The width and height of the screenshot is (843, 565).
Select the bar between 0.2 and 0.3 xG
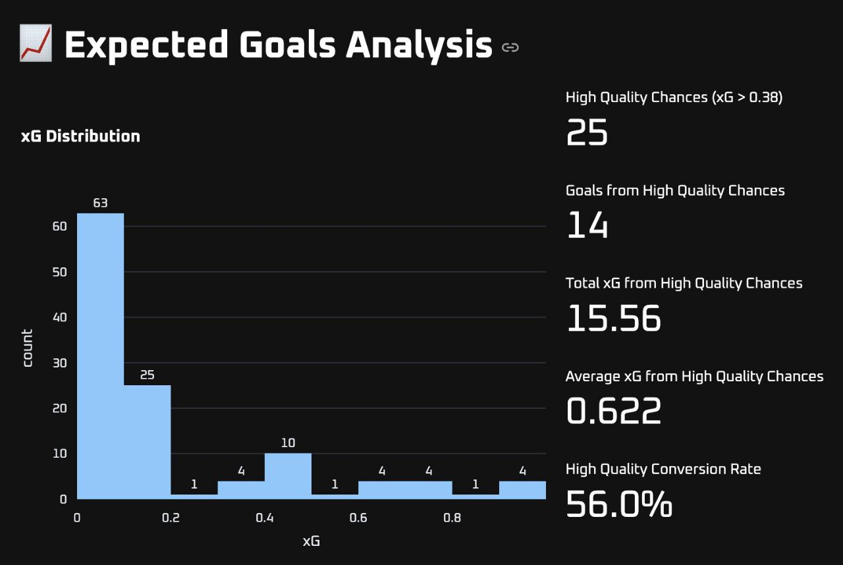(194, 496)
